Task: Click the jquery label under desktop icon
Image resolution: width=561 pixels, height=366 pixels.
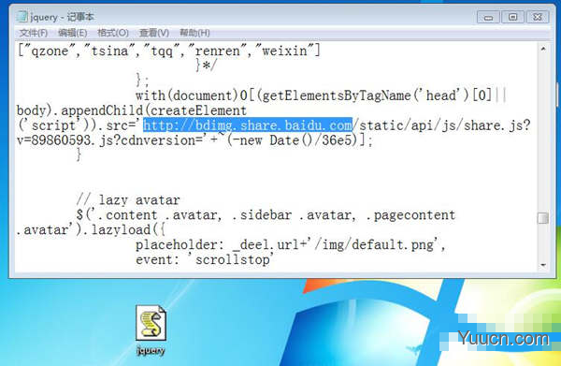Action: [151, 350]
